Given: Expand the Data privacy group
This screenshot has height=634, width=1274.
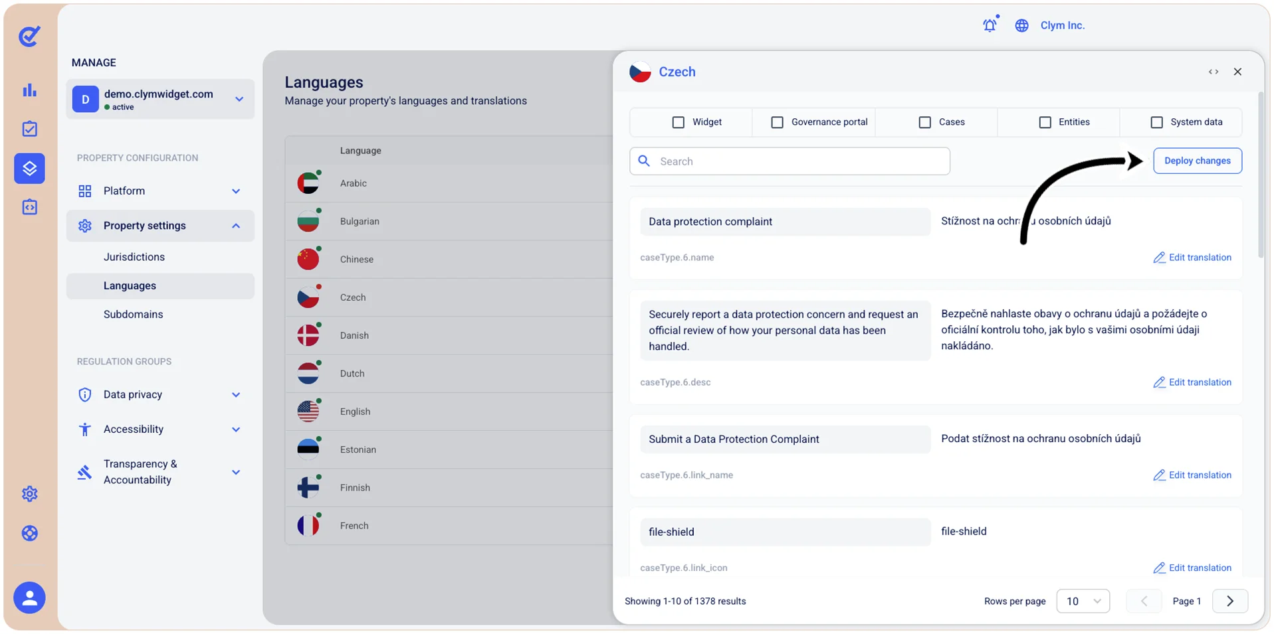Looking at the screenshot, I should 160,394.
